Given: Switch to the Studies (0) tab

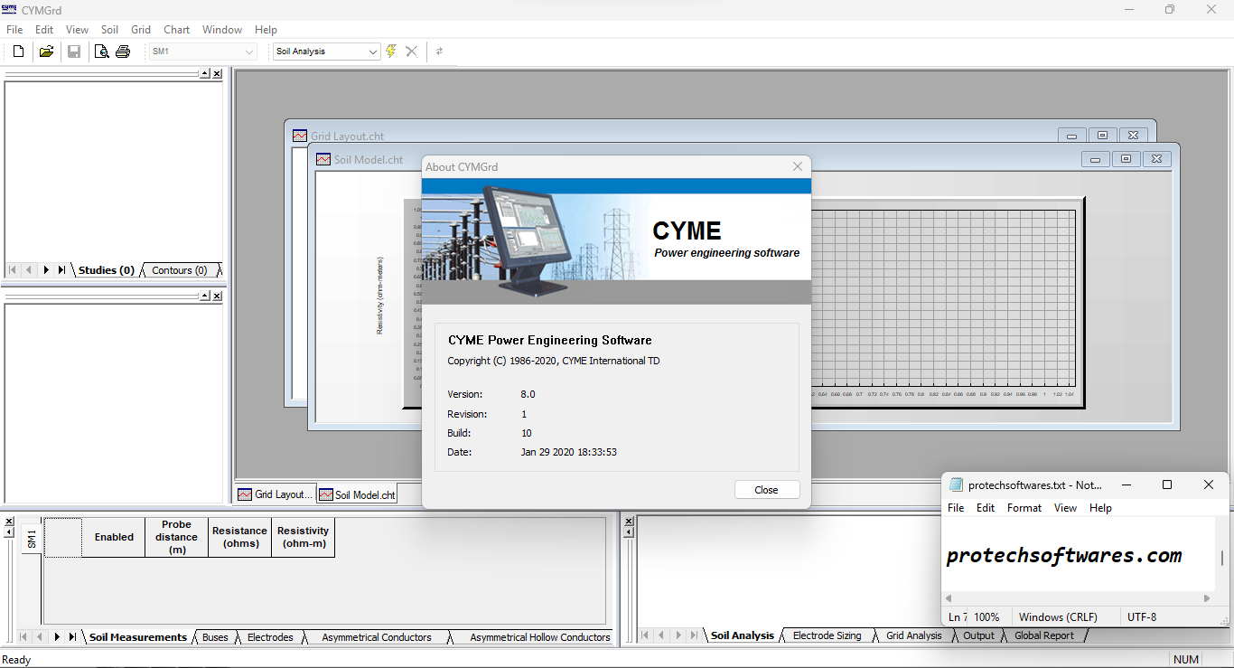Looking at the screenshot, I should [x=107, y=270].
